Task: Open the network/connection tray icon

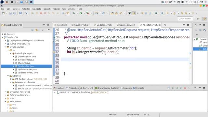Action: (163, 2)
